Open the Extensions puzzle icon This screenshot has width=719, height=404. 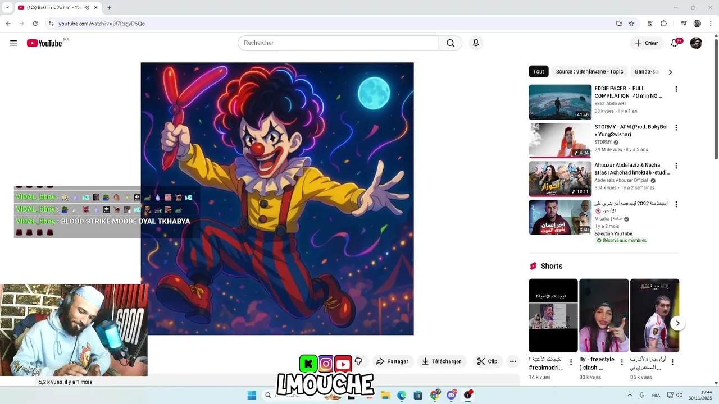663,24
